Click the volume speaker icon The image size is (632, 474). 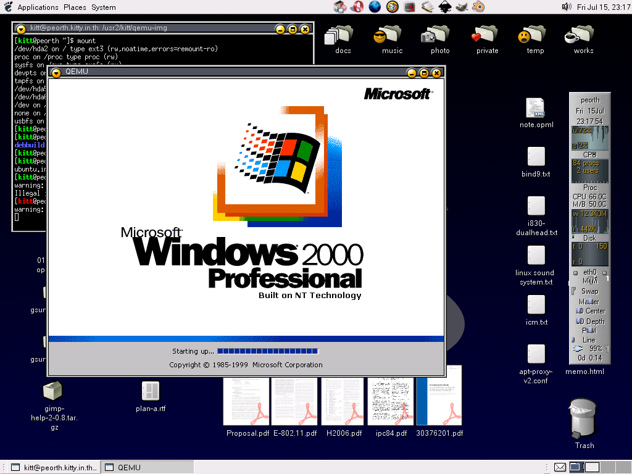567,7
